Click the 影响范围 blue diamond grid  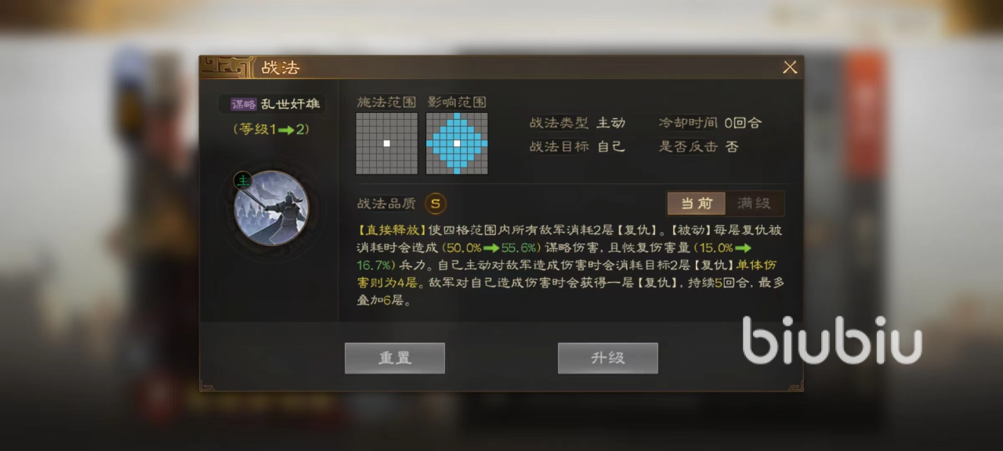(x=457, y=143)
